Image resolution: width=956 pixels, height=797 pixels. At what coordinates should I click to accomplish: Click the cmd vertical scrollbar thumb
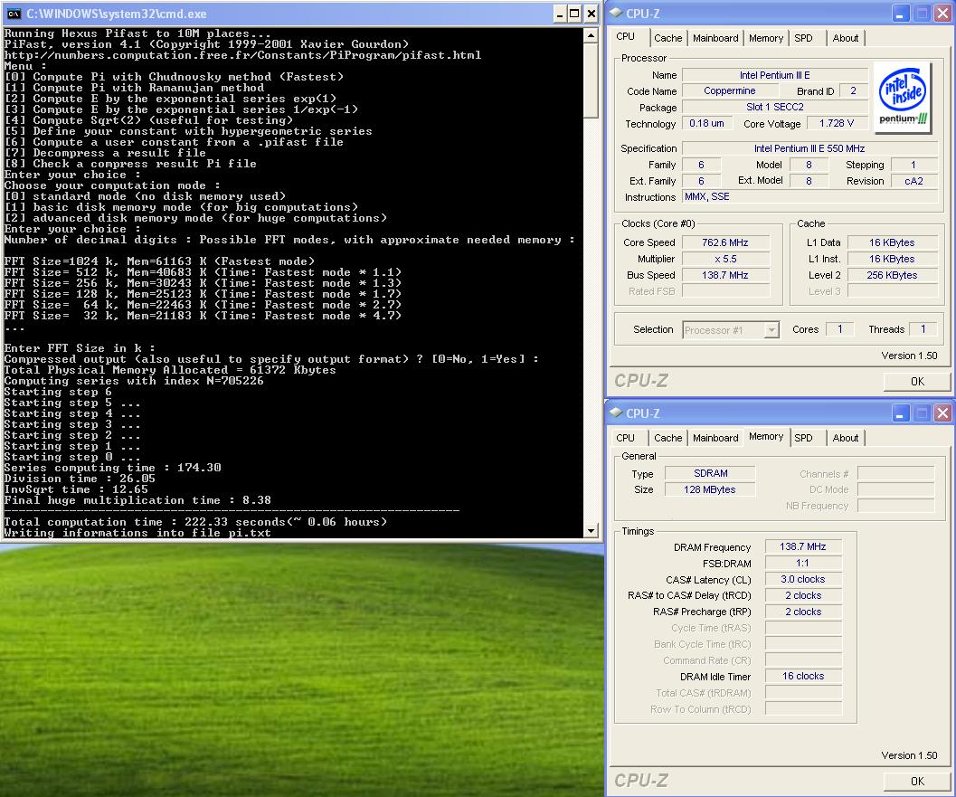pyautogui.click(x=591, y=81)
